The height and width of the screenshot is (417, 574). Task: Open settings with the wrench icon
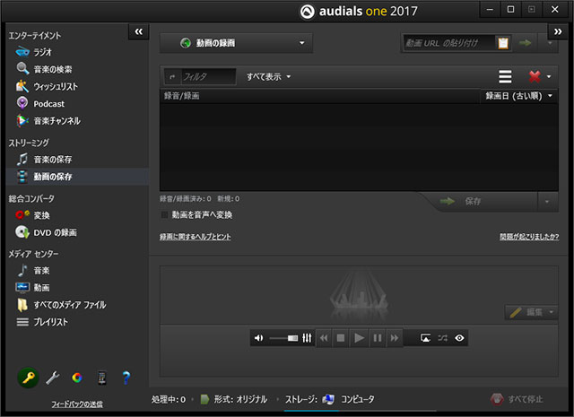(53, 378)
